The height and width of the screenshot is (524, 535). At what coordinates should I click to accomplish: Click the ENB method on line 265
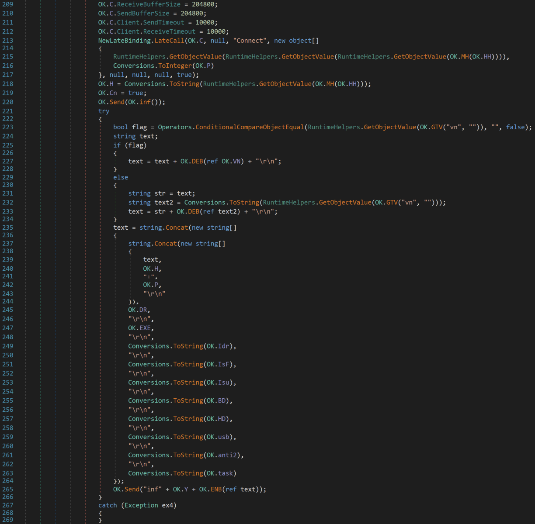point(216,490)
